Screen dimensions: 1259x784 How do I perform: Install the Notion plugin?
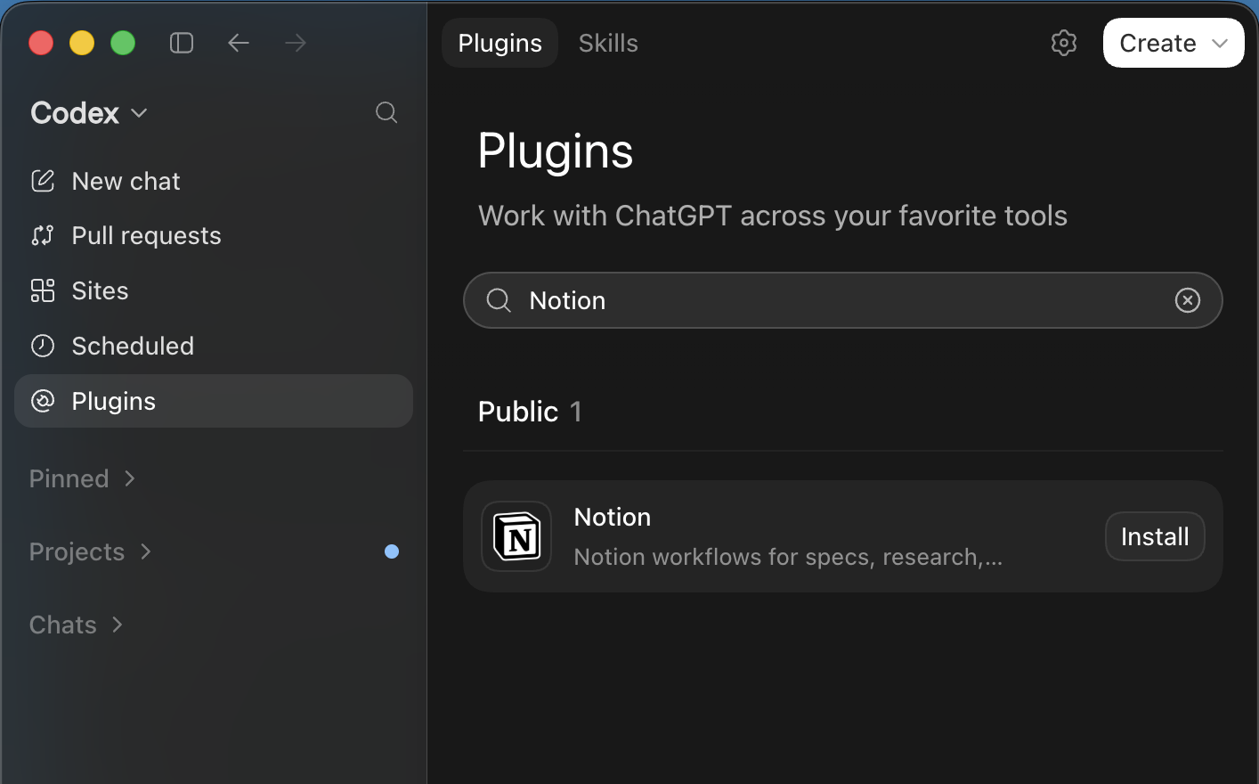pos(1155,536)
